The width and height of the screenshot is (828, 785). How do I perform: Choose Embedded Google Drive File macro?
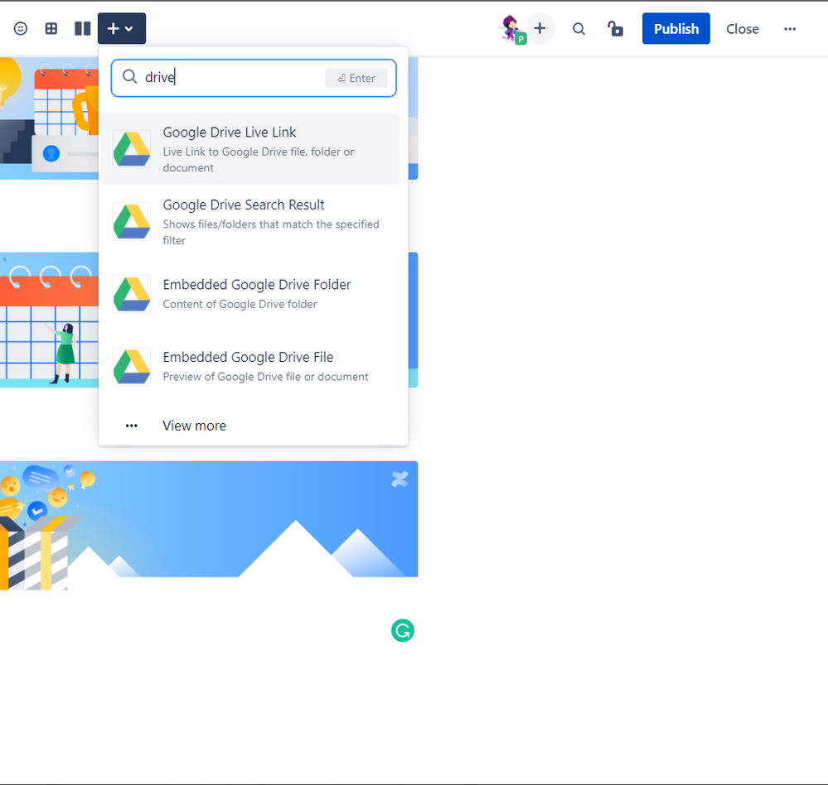(x=250, y=366)
